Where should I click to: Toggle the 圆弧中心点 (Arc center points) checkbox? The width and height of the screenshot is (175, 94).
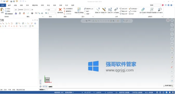click(89, 9)
